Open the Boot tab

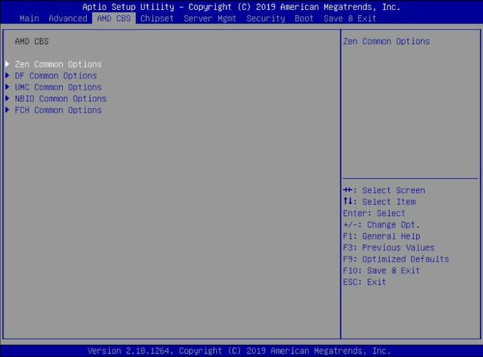[303, 19]
